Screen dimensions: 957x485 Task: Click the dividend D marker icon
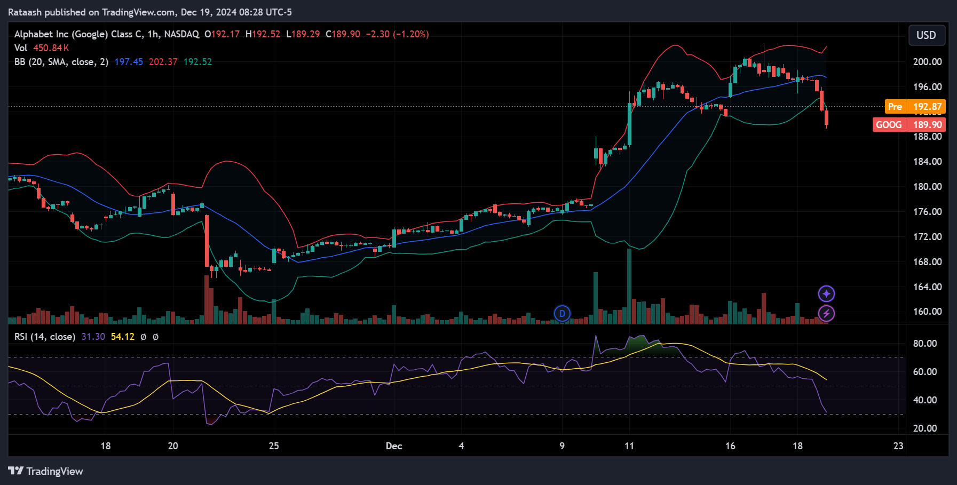562,314
